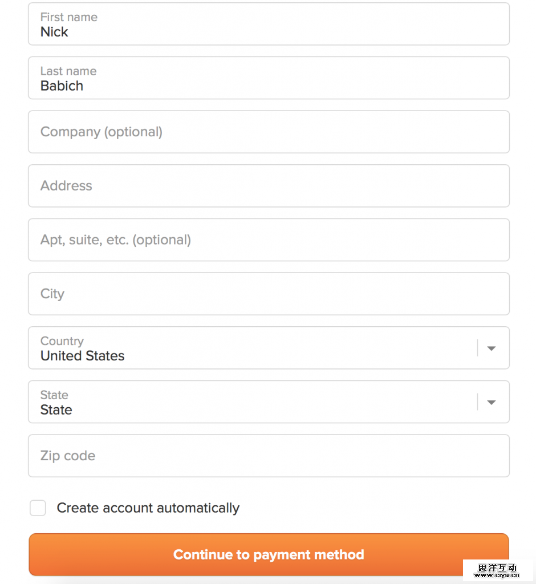The image size is (536, 584).
Task: Click Continue to payment method button
Action: click(269, 555)
